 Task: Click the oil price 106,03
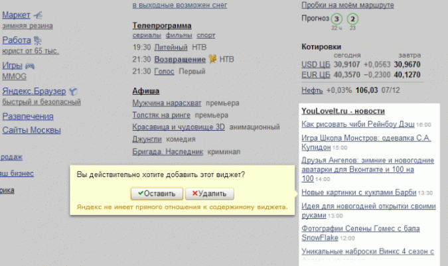tap(366, 90)
